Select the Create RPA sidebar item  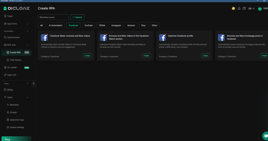pyautogui.click(x=16, y=52)
